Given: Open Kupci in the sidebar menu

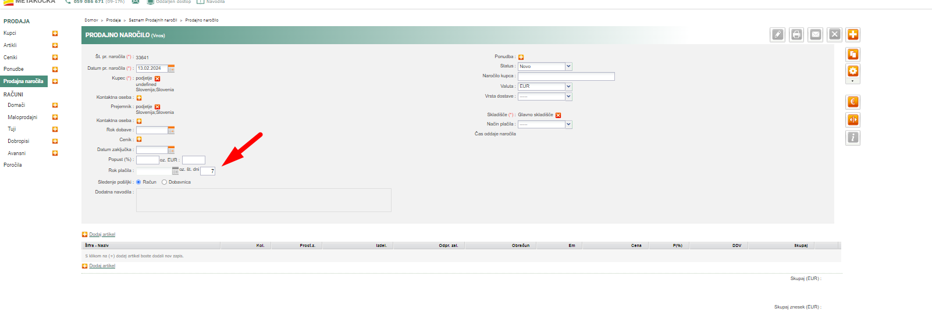Looking at the screenshot, I should pyautogui.click(x=10, y=33).
